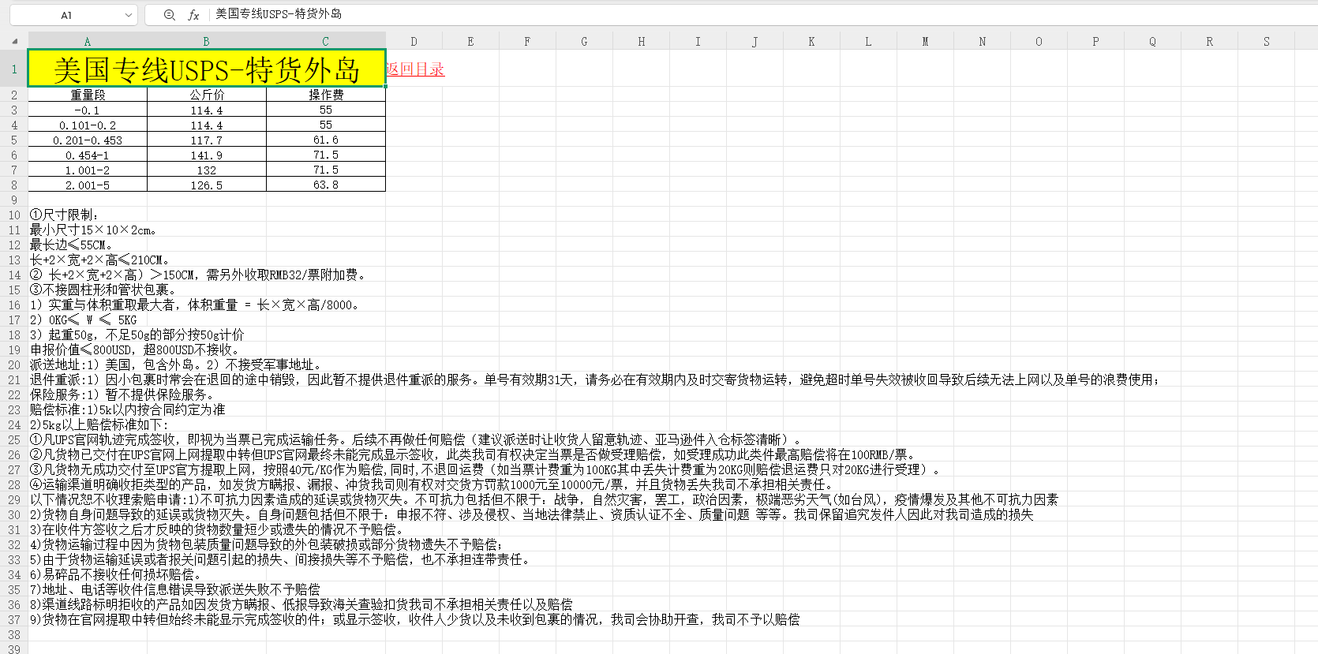Select fee cell 63.8
Viewport: 1318px width, 654px height.
pyautogui.click(x=326, y=185)
